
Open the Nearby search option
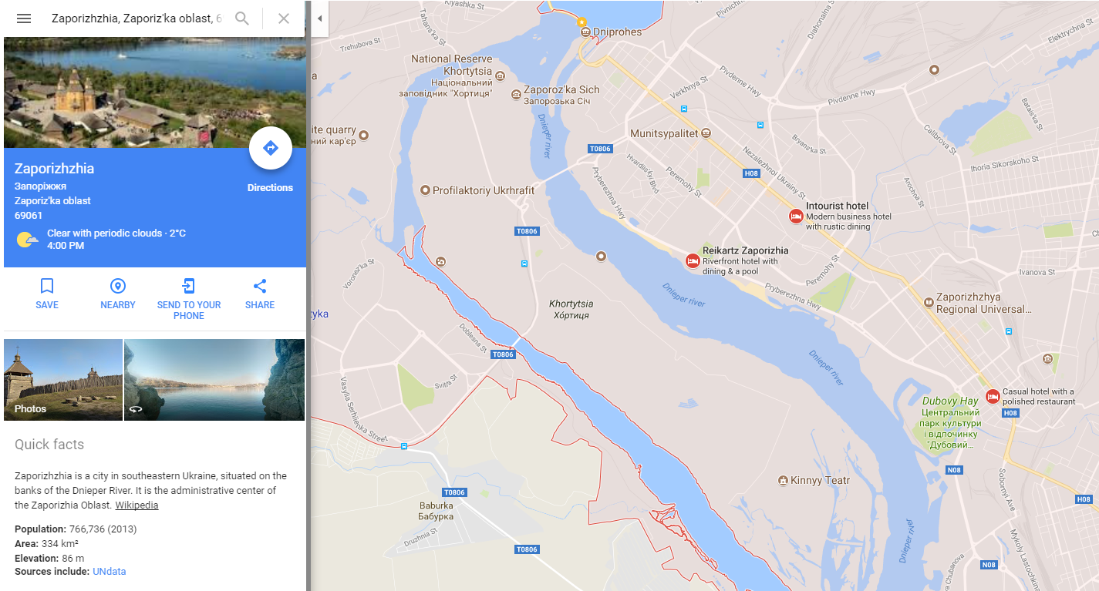(118, 294)
